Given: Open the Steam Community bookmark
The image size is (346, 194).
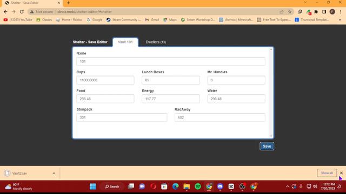Looking at the screenshot, I should pos(123,19).
